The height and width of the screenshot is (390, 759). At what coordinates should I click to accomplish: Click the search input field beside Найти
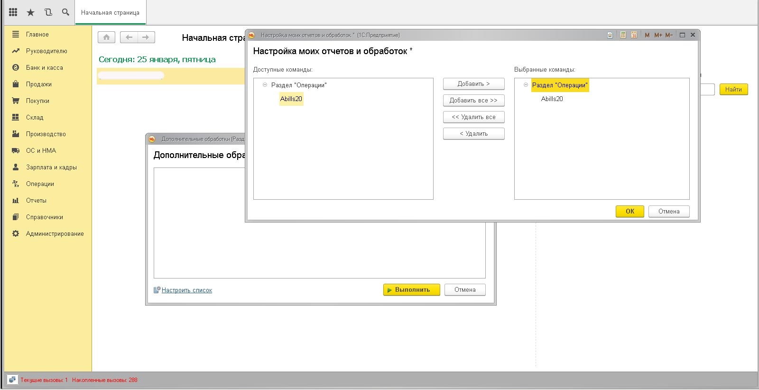[707, 89]
